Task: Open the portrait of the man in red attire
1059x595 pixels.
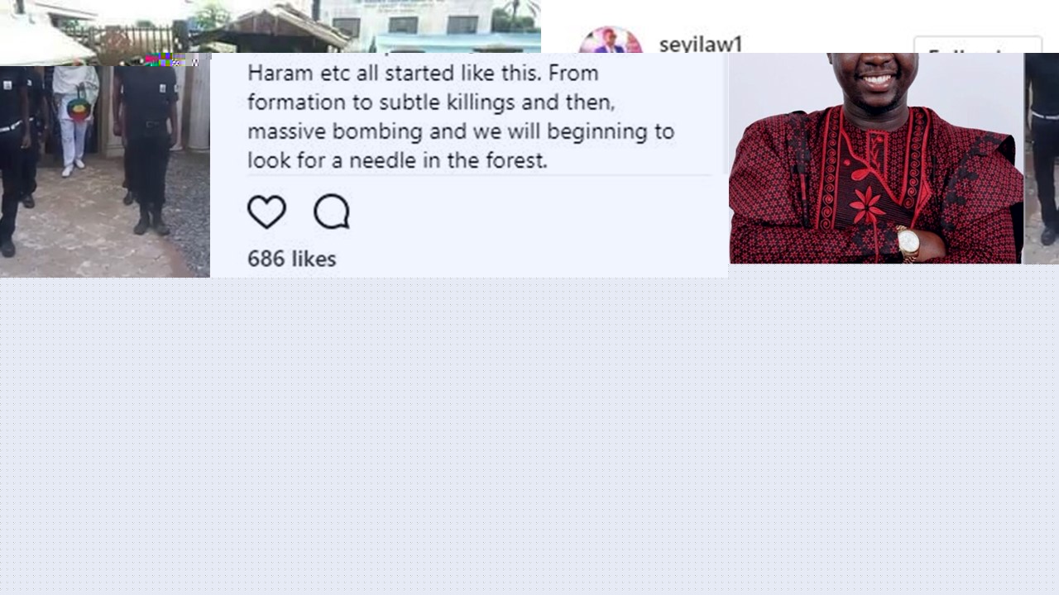Action: [x=875, y=158]
